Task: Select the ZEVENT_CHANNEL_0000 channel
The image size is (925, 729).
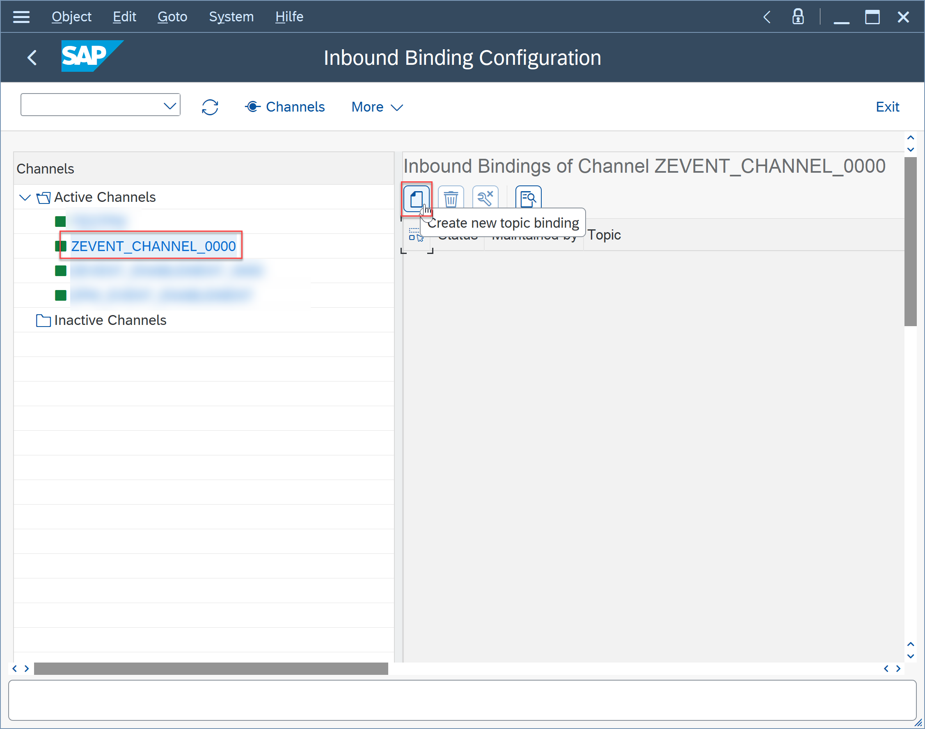Action: (x=153, y=246)
